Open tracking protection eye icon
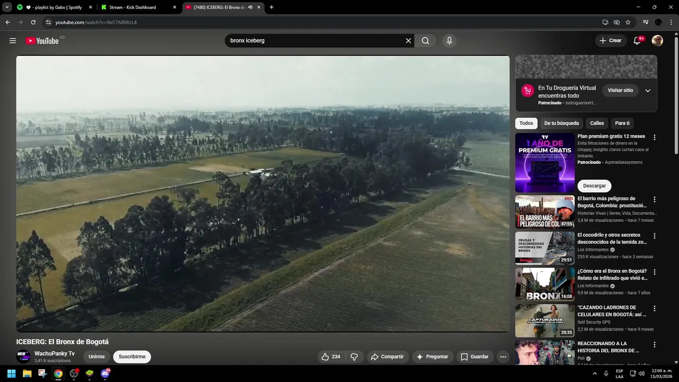Viewport: 679px width, 382px height. point(616,22)
